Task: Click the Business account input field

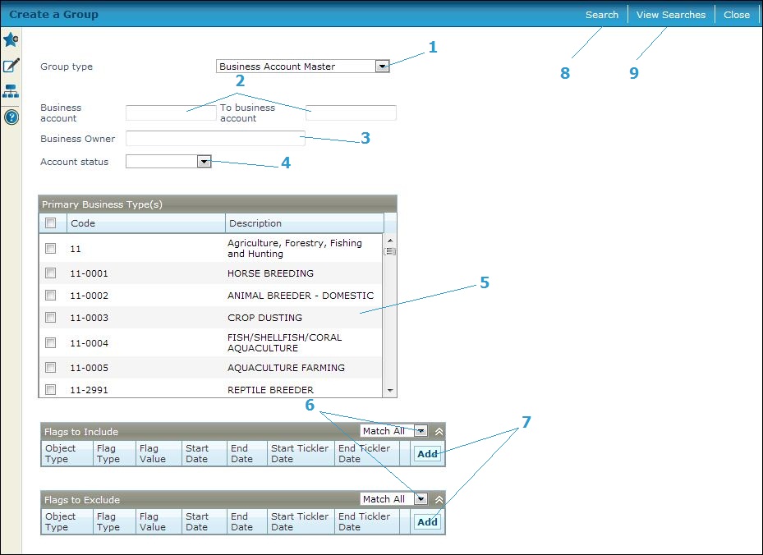Action: (171, 112)
